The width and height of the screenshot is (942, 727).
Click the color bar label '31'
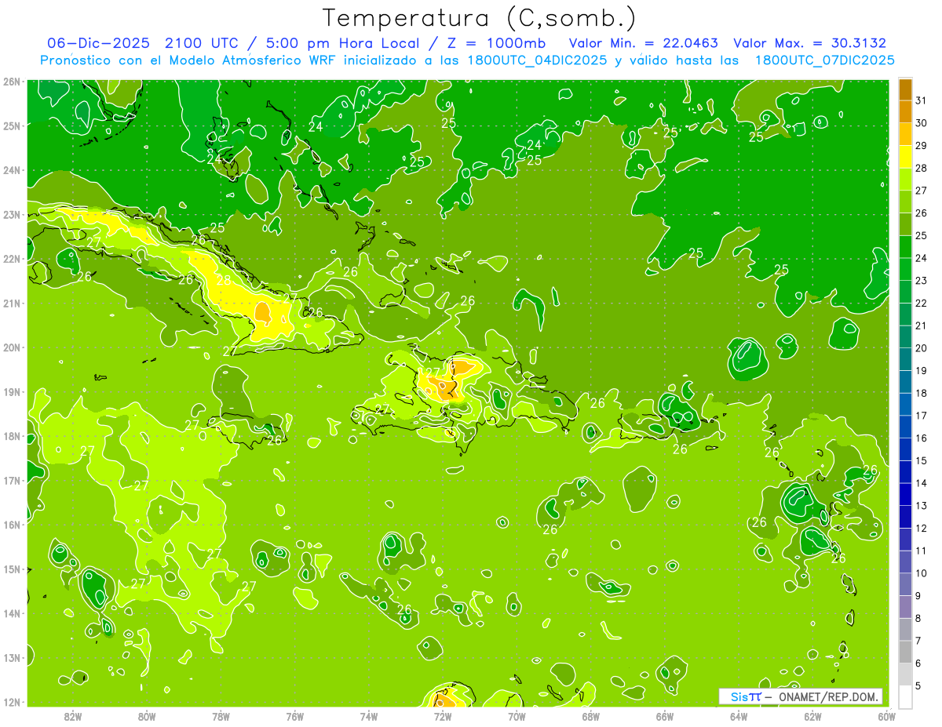point(921,100)
